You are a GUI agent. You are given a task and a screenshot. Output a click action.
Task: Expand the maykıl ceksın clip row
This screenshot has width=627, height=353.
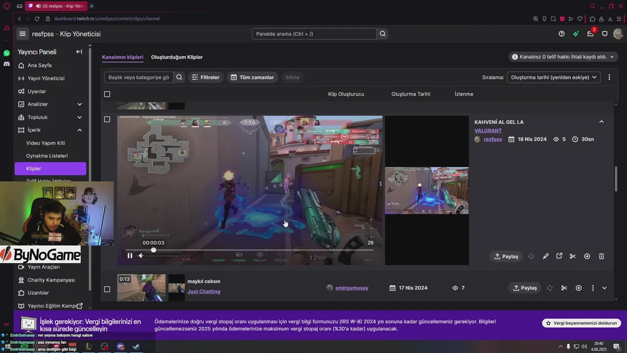(x=604, y=288)
